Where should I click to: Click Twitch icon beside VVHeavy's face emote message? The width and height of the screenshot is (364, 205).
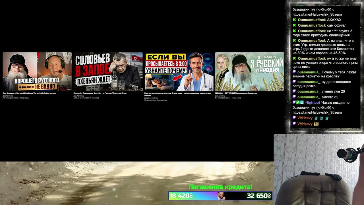tap(294, 124)
